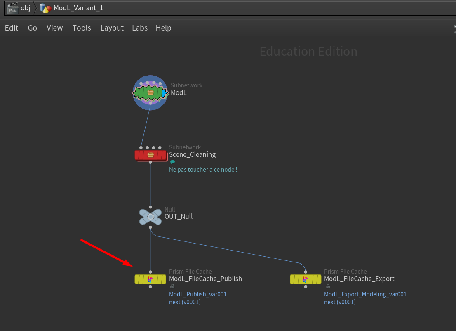Click the ModL_Variant_1 geometry icon in path
This screenshot has width=456, height=331.
45,8
